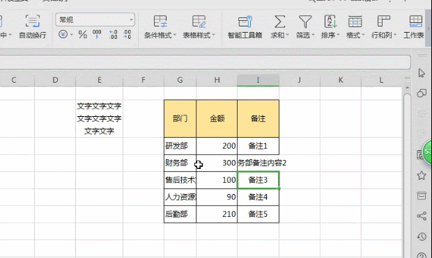Expand the 格式 dropdown arrow

click(x=363, y=35)
